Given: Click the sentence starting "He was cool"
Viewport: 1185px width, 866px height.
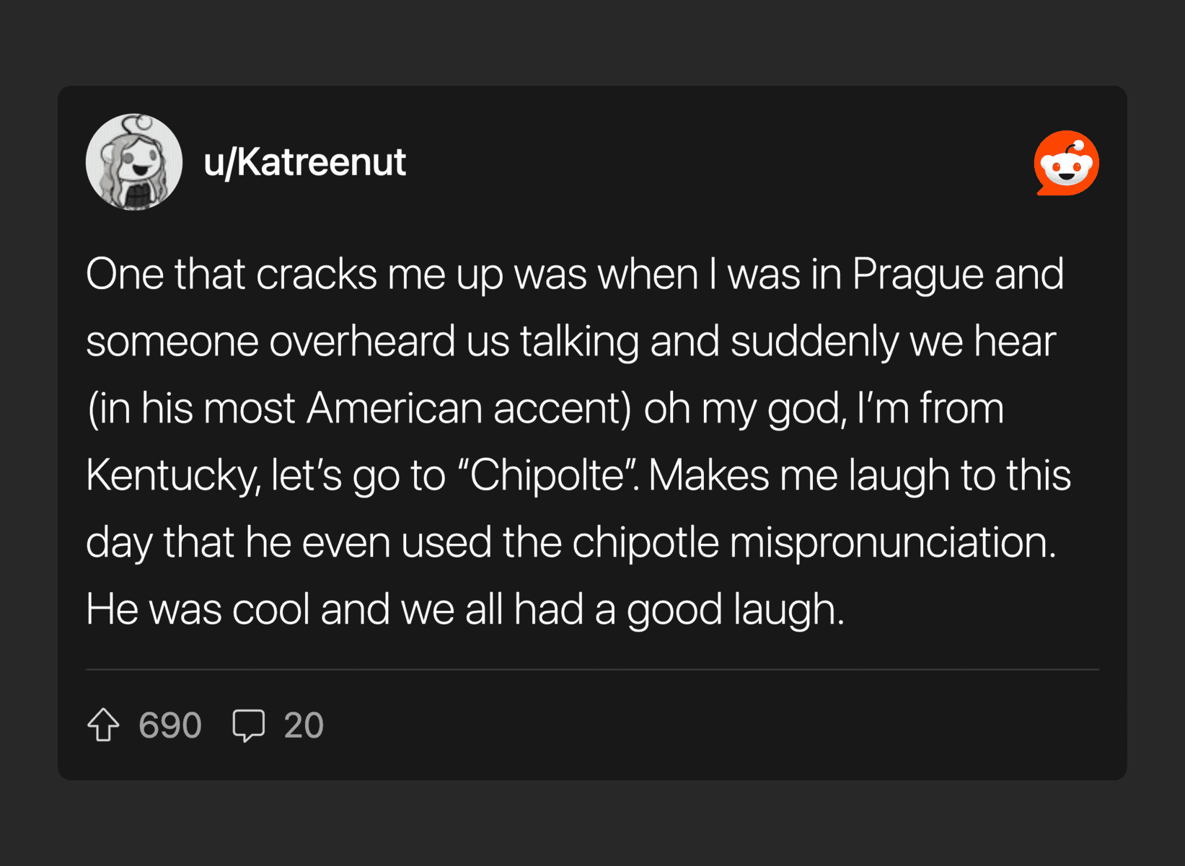Looking at the screenshot, I should click(x=464, y=609).
